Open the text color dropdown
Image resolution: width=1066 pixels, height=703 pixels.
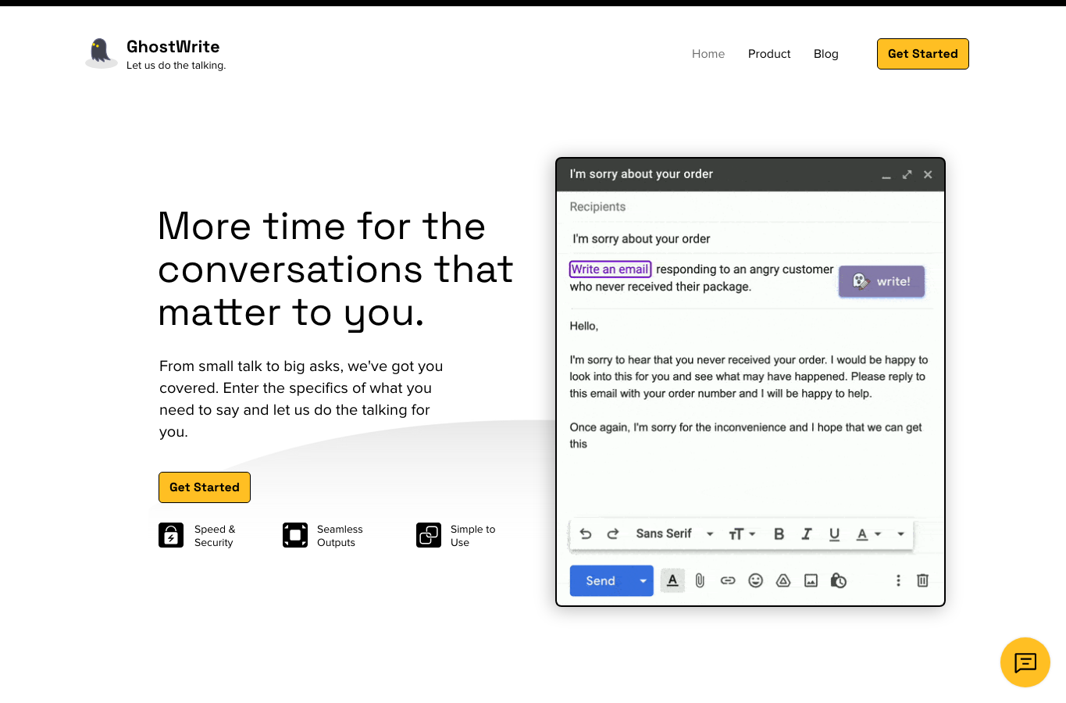[x=868, y=533]
